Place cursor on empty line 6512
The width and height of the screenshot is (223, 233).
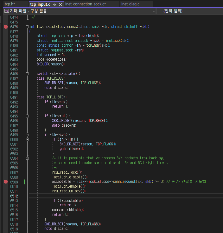point(95,196)
